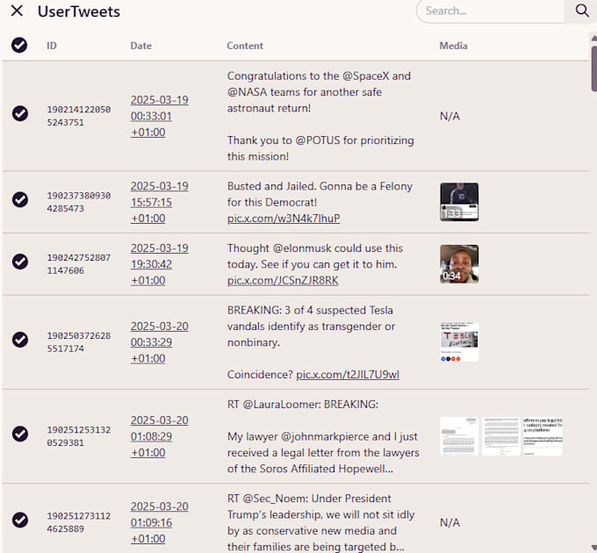The image size is (597, 553).
Task: Click the search magnifier icon
Action: (x=581, y=11)
